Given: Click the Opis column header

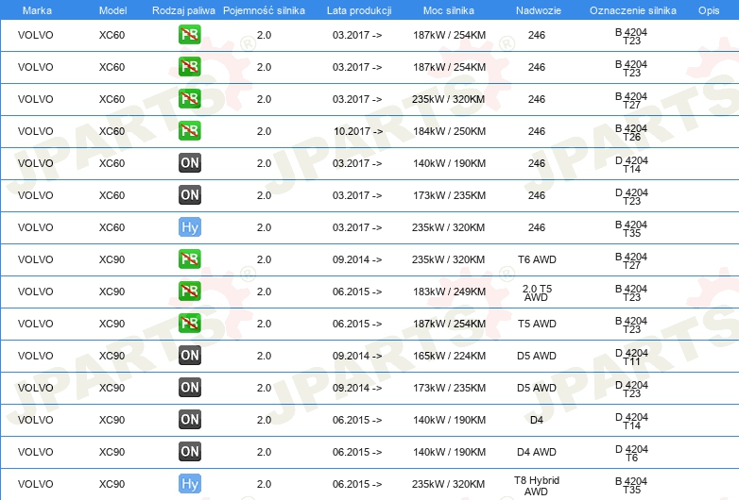Looking at the screenshot, I should [x=709, y=10].
